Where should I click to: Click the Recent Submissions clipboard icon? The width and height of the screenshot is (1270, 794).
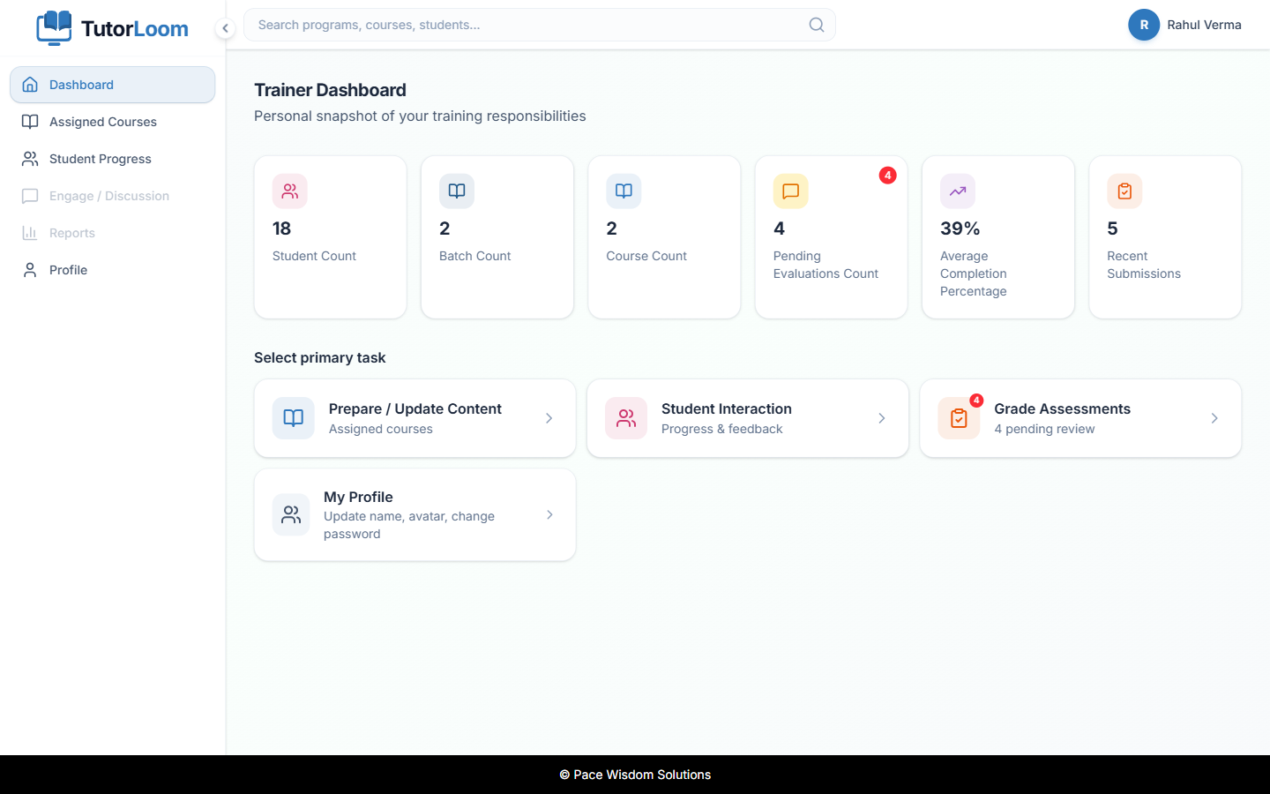coord(1124,191)
